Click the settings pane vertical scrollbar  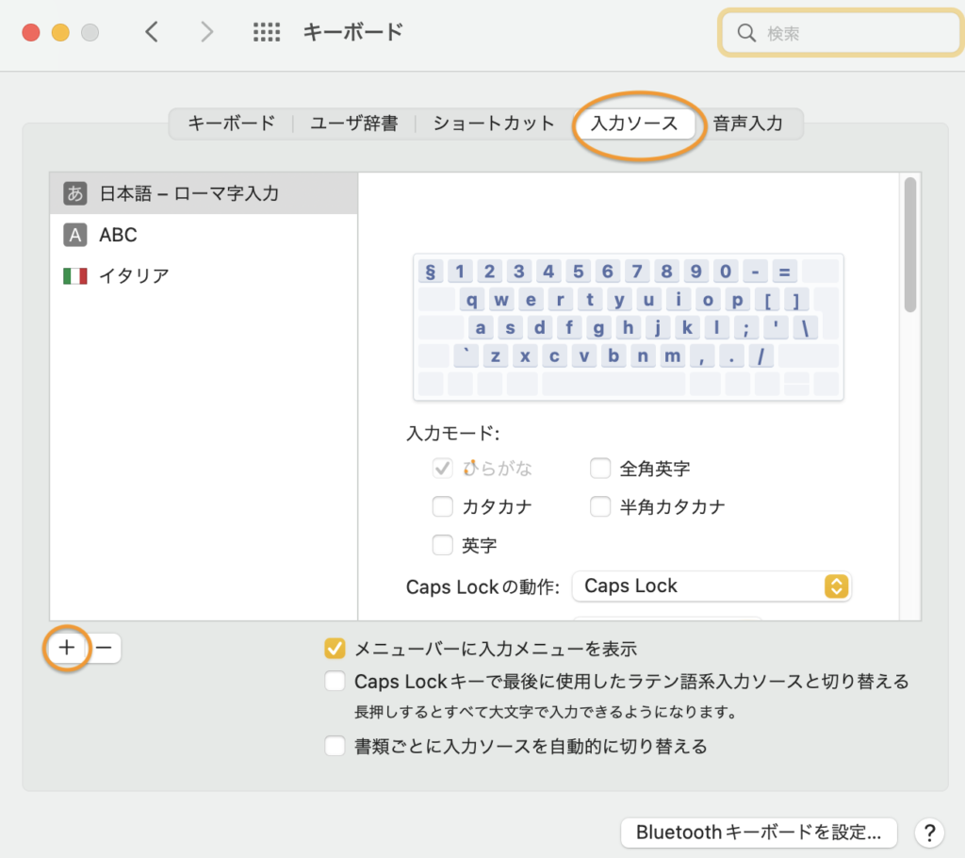[909, 245]
